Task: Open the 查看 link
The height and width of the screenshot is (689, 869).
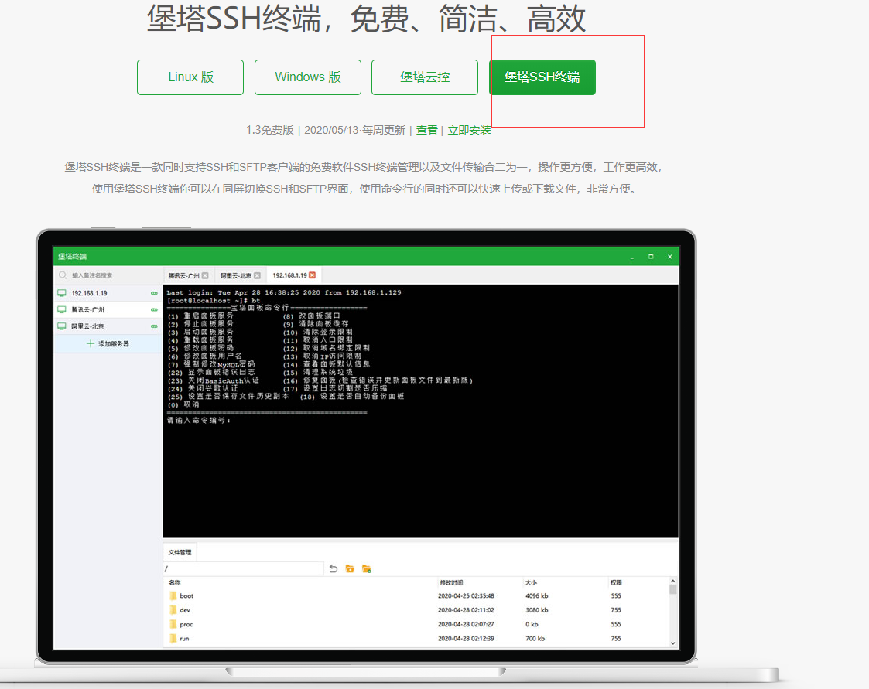Action: [x=426, y=130]
